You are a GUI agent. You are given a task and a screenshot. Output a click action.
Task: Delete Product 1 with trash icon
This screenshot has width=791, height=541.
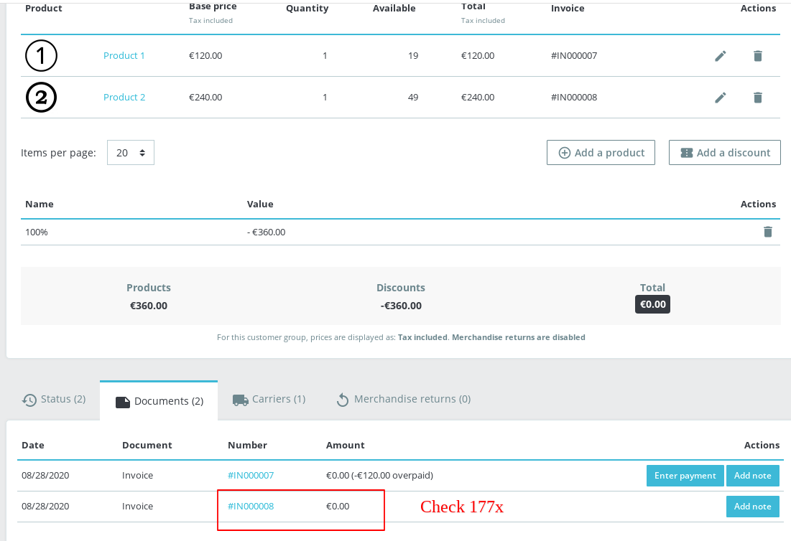[758, 56]
